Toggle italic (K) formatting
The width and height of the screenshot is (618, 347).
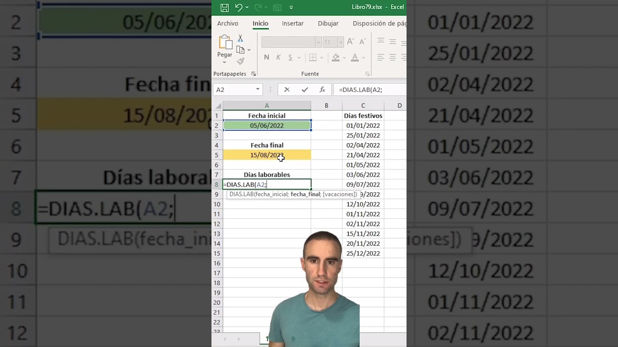pyautogui.click(x=279, y=57)
